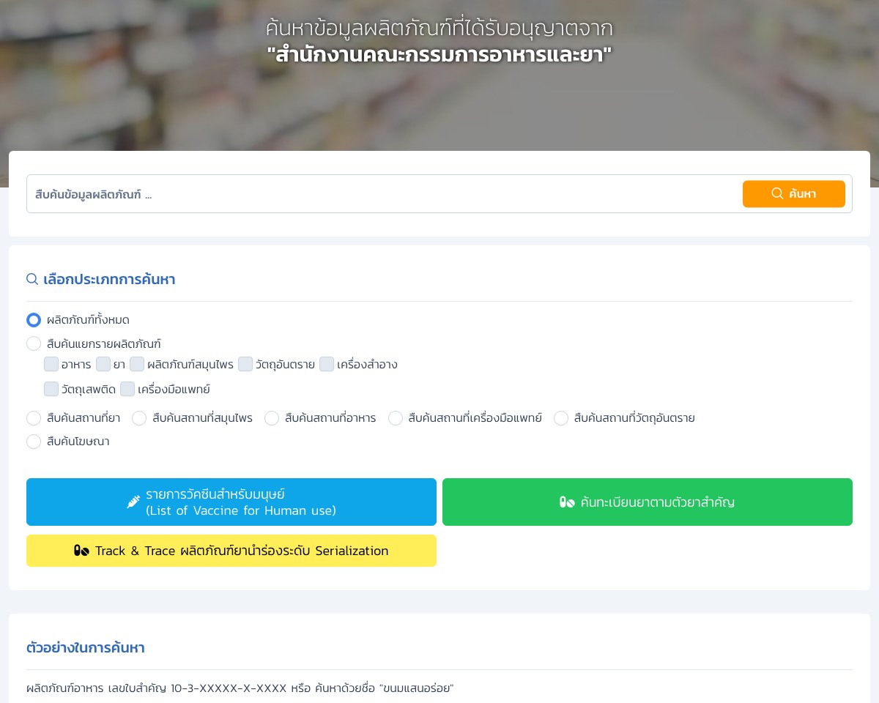Image resolution: width=879 pixels, height=703 pixels.
Task: Click the สำนักงานคณะกรรมการอาหารและยา banner title
Action: pyautogui.click(x=439, y=54)
